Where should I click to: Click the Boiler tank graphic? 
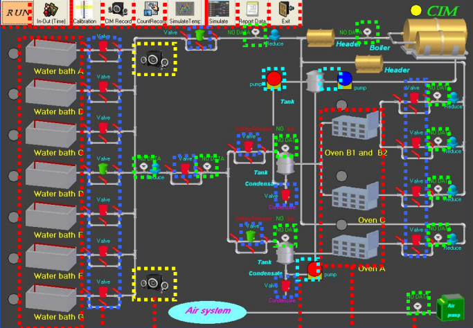pos(436,37)
